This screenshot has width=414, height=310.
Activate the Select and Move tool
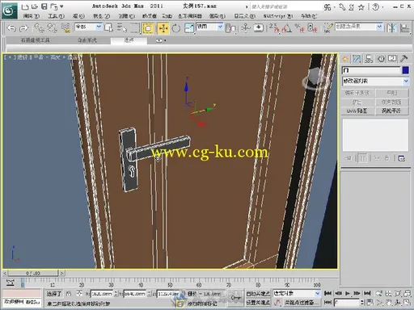pyautogui.click(x=163, y=28)
